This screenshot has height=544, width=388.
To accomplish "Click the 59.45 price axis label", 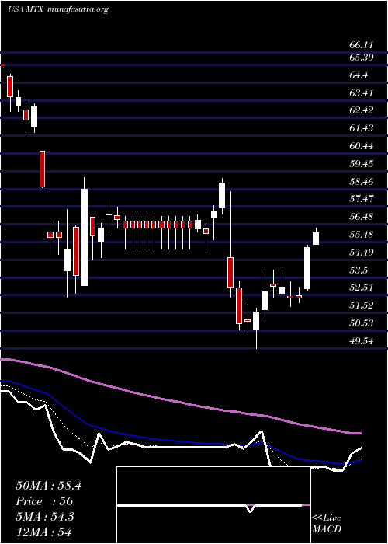I will coord(362,163).
